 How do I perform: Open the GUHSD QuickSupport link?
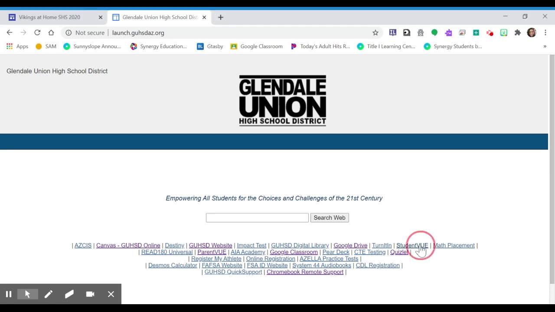(233, 272)
